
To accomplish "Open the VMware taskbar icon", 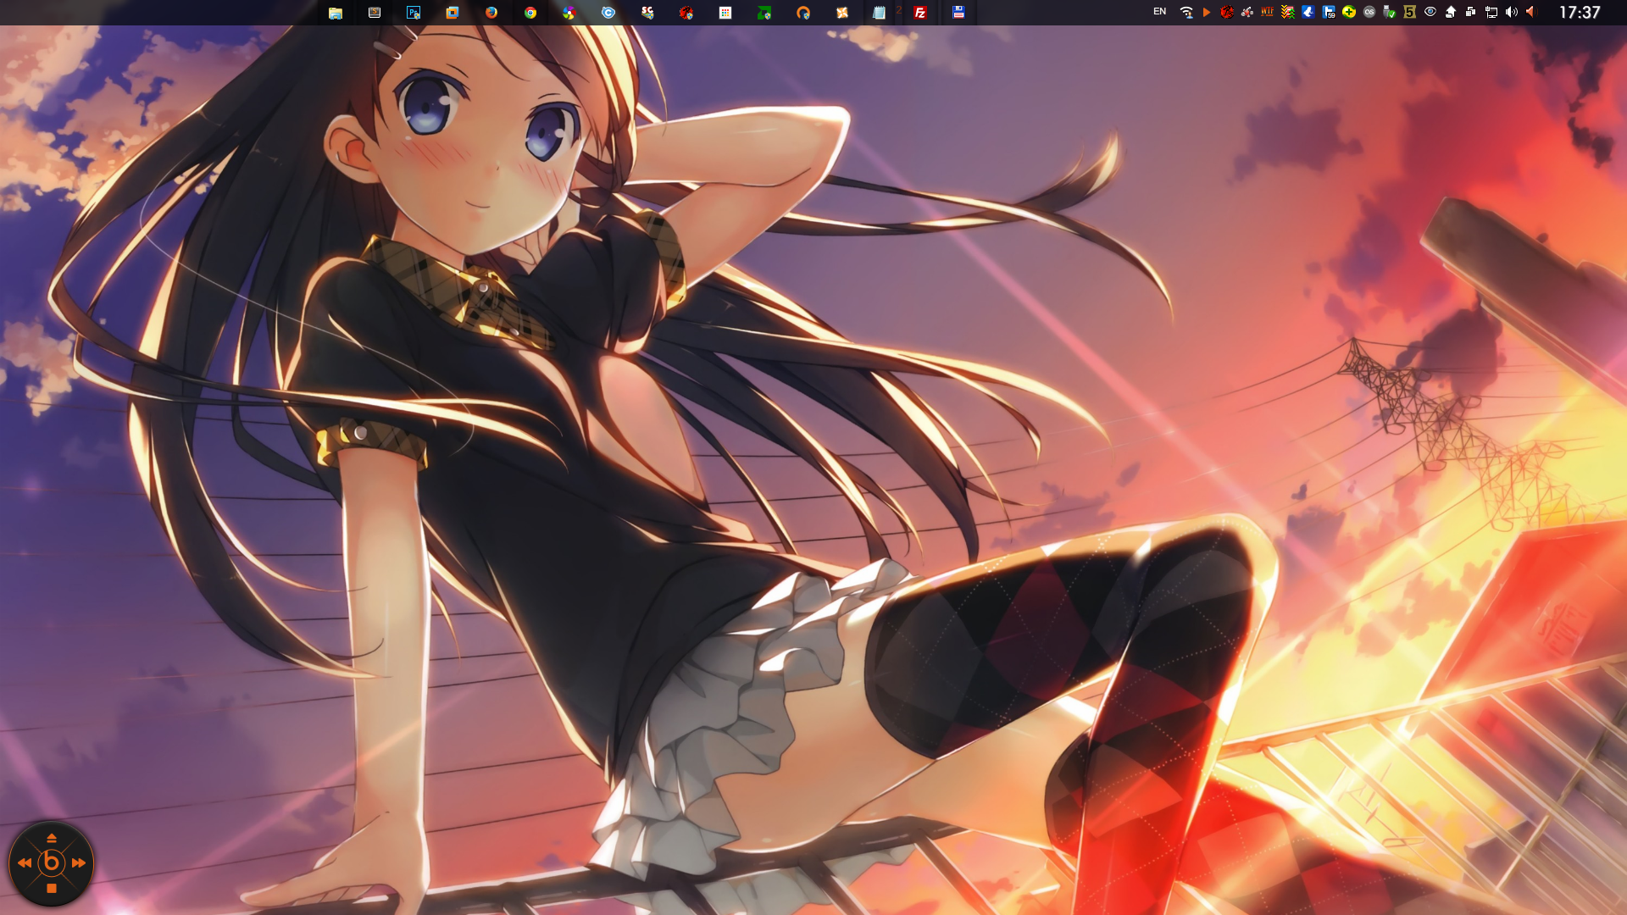I will tap(453, 13).
